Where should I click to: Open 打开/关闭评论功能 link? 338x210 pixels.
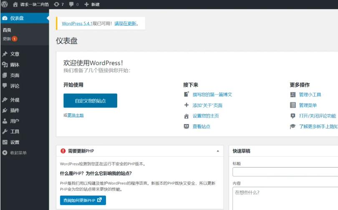318,116
